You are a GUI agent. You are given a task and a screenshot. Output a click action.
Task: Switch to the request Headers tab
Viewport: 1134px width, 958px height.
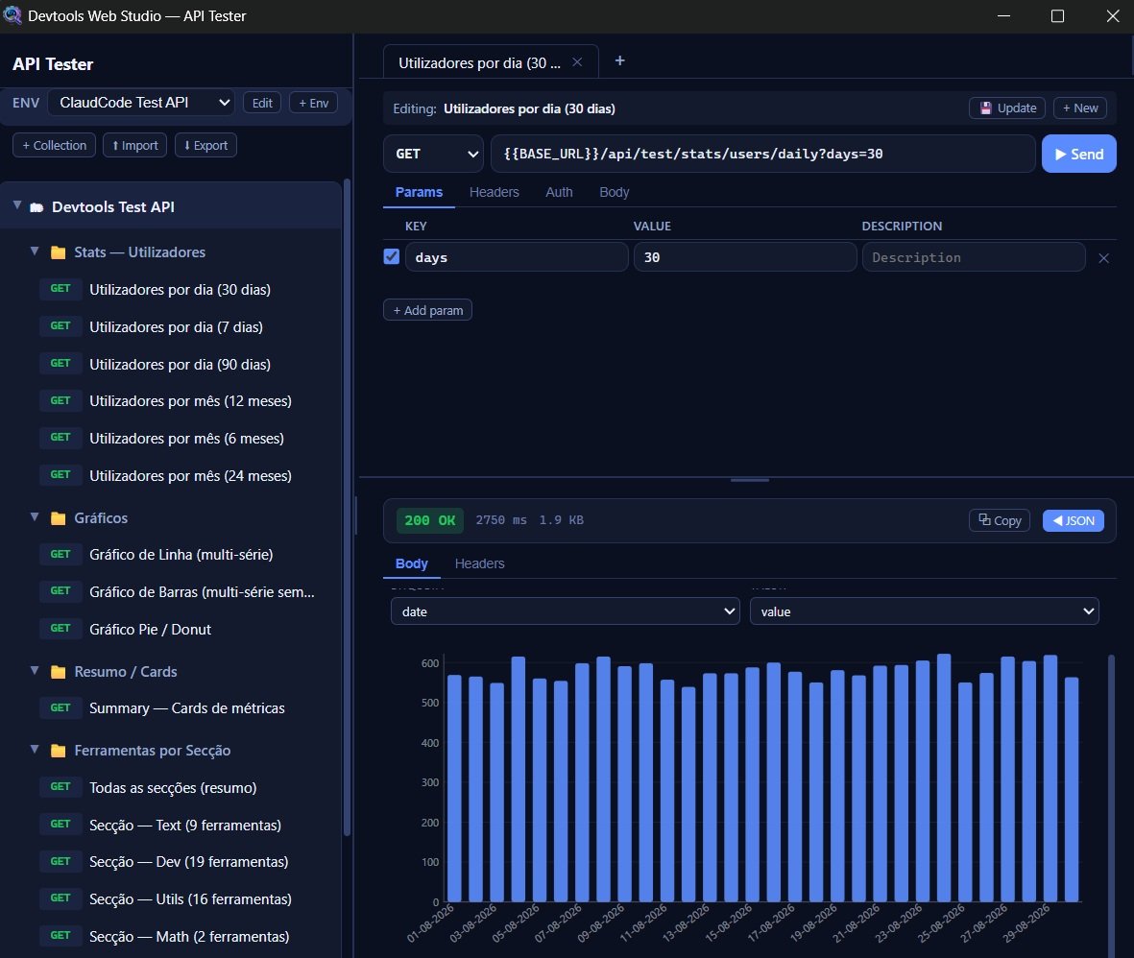(x=494, y=192)
